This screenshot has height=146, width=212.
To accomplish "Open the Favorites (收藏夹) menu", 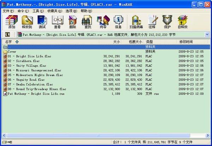I will (x=55, y=11).
